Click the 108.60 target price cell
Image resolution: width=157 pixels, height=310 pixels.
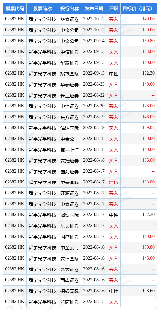(148, 291)
